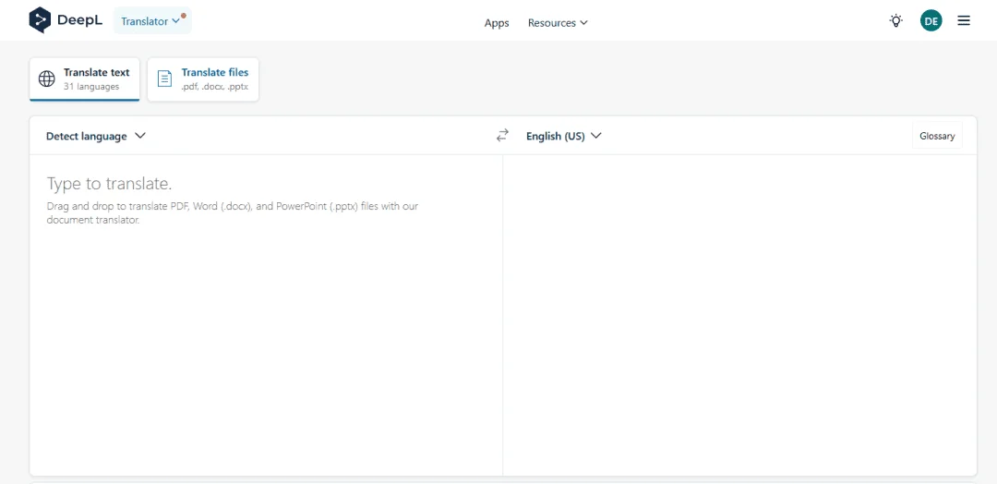Open the Detect language source dropdown
This screenshot has height=484, width=997.
pos(96,136)
